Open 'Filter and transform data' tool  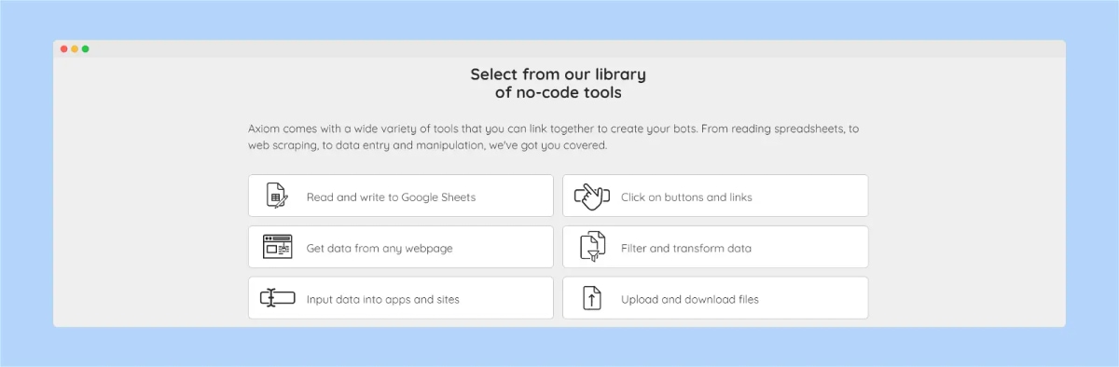[715, 247]
